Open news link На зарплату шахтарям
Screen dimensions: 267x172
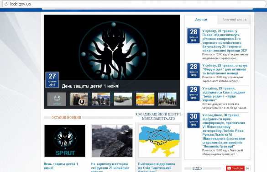click(x=110, y=167)
